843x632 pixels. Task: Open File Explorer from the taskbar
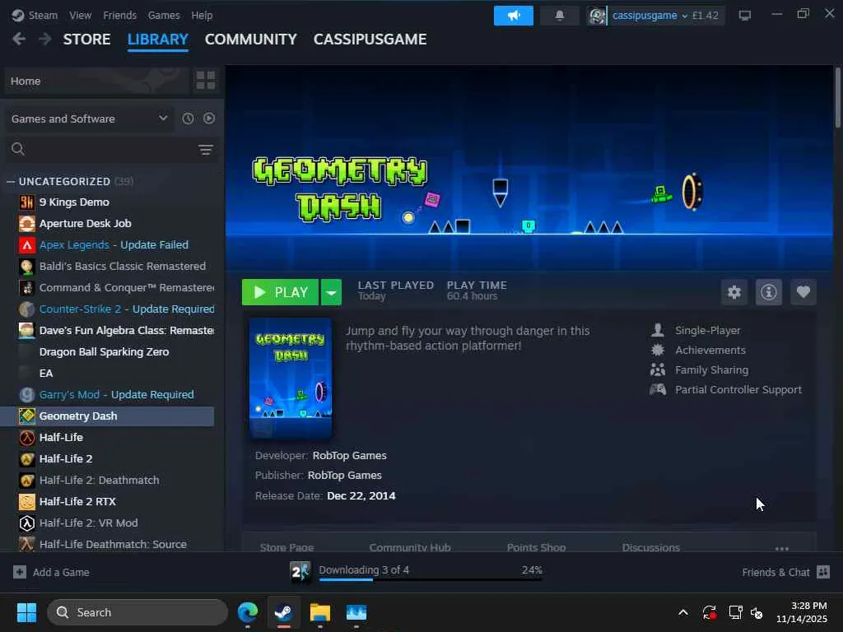[320, 612]
